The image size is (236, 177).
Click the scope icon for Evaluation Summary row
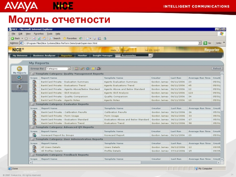click(x=34, y=82)
